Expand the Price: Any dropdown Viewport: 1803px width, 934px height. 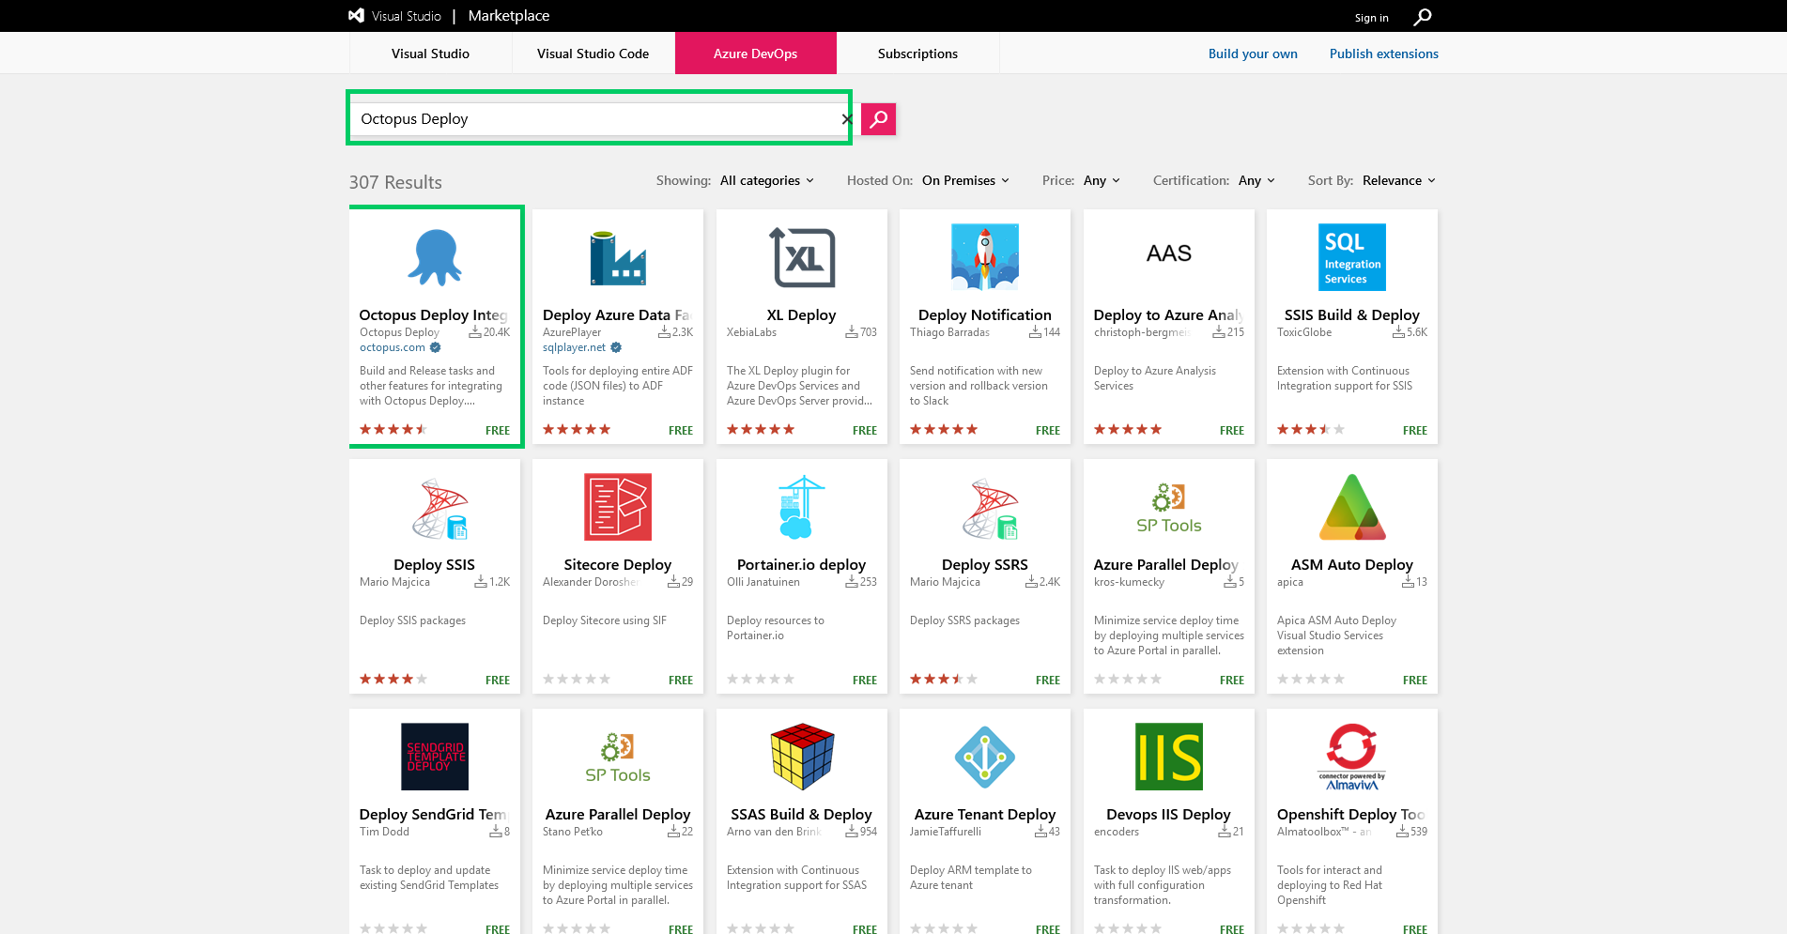(x=1102, y=180)
